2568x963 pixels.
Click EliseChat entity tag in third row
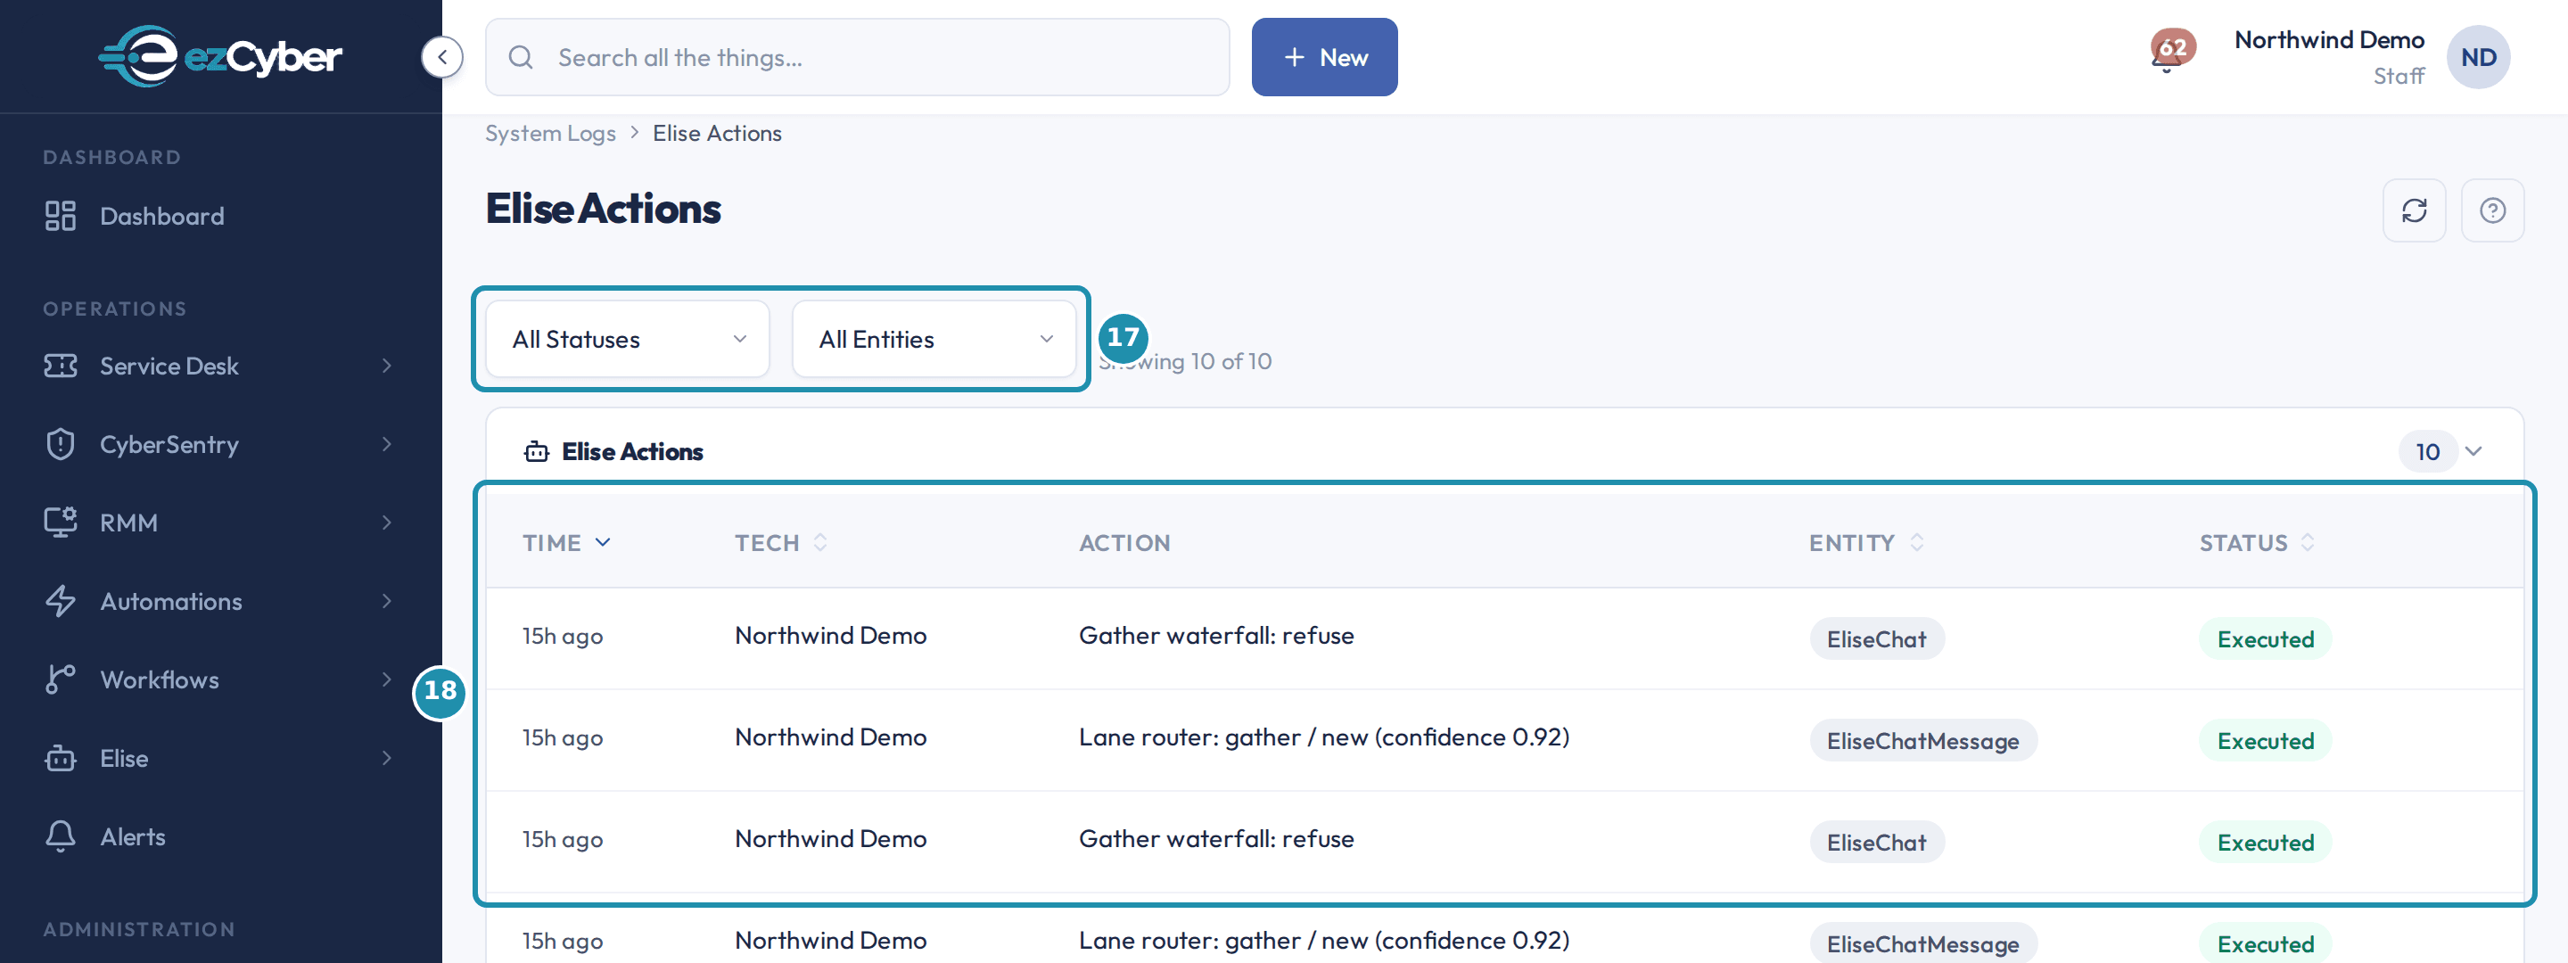pos(1875,843)
